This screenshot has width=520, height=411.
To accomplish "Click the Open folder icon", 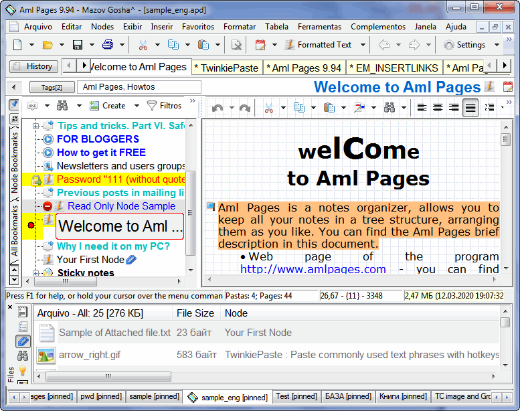I will (48, 44).
